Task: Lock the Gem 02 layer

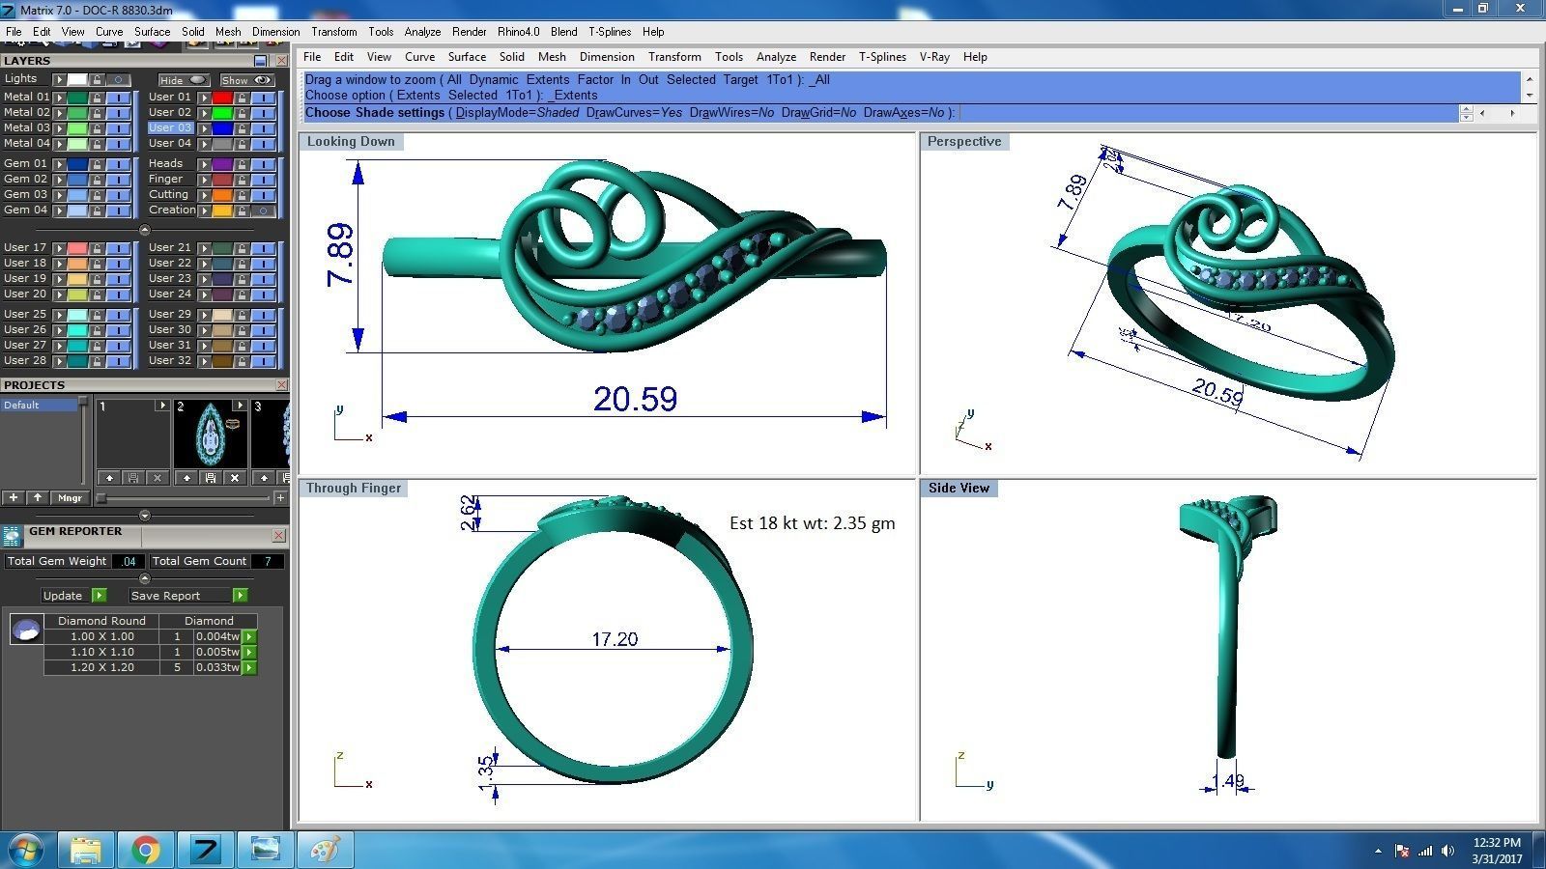Action: tap(97, 180)
